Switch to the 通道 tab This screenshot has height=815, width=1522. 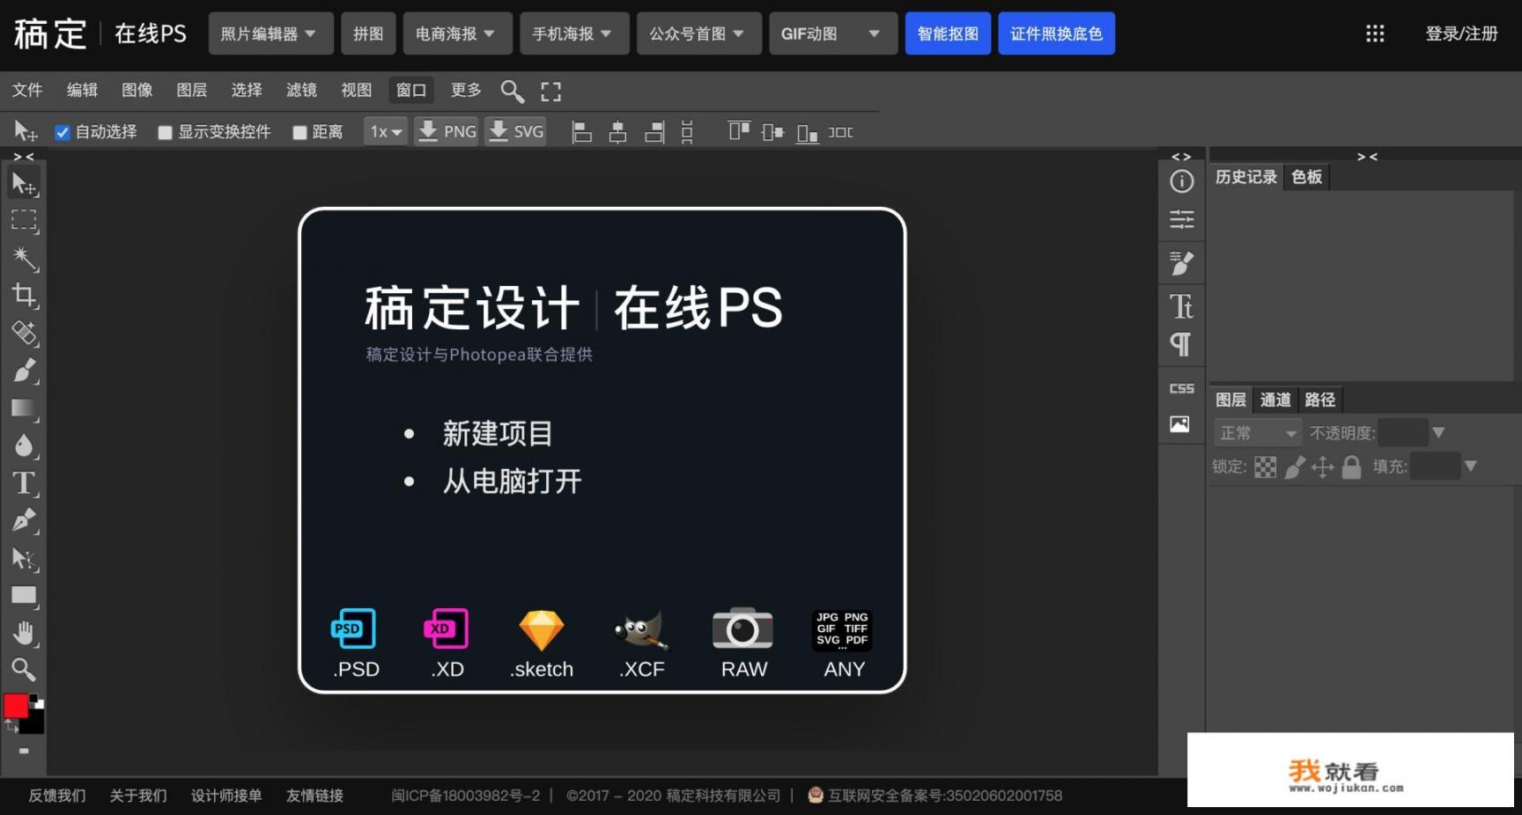(x=1275, y=400)
